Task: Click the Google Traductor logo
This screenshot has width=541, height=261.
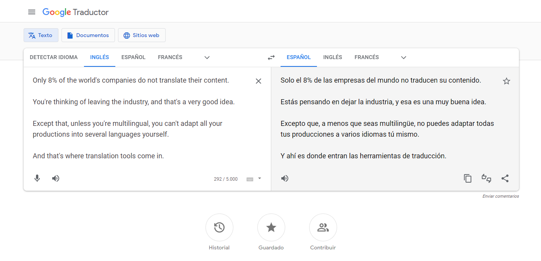Action: pyautogui.click(x=75, y=12)
